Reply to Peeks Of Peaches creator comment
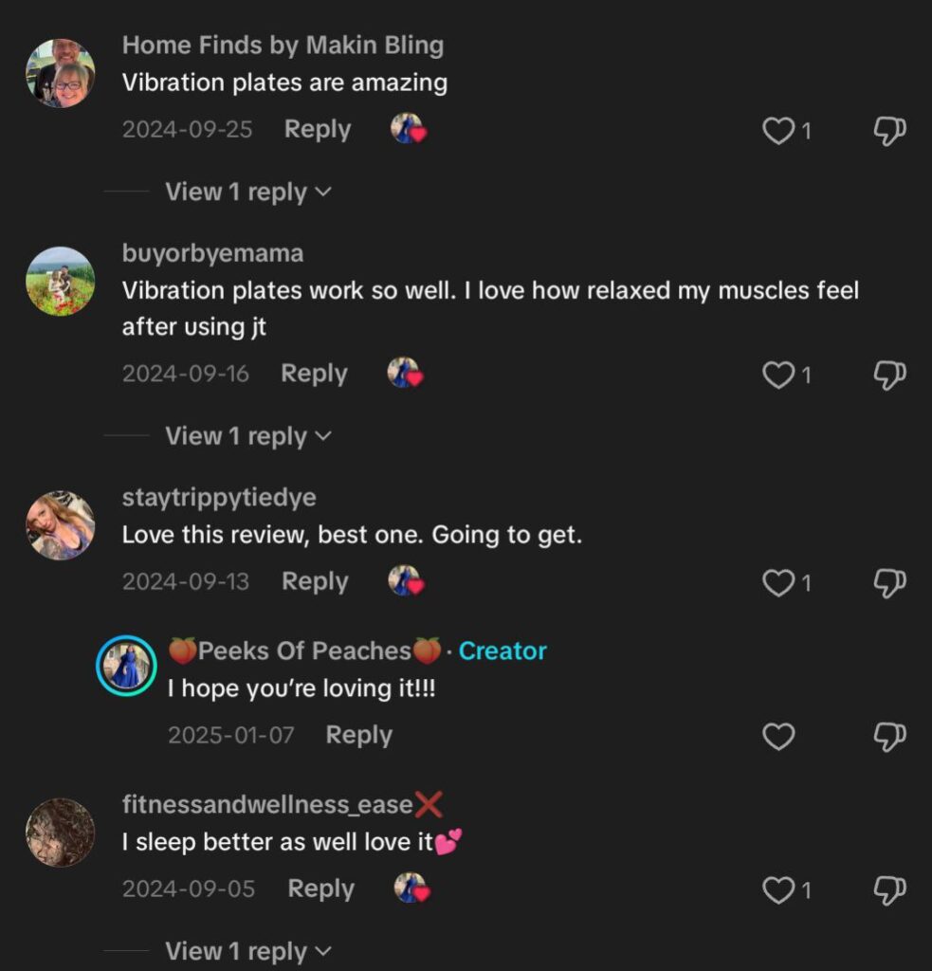This screenshot has width=932, height=971. coord(358,735)
